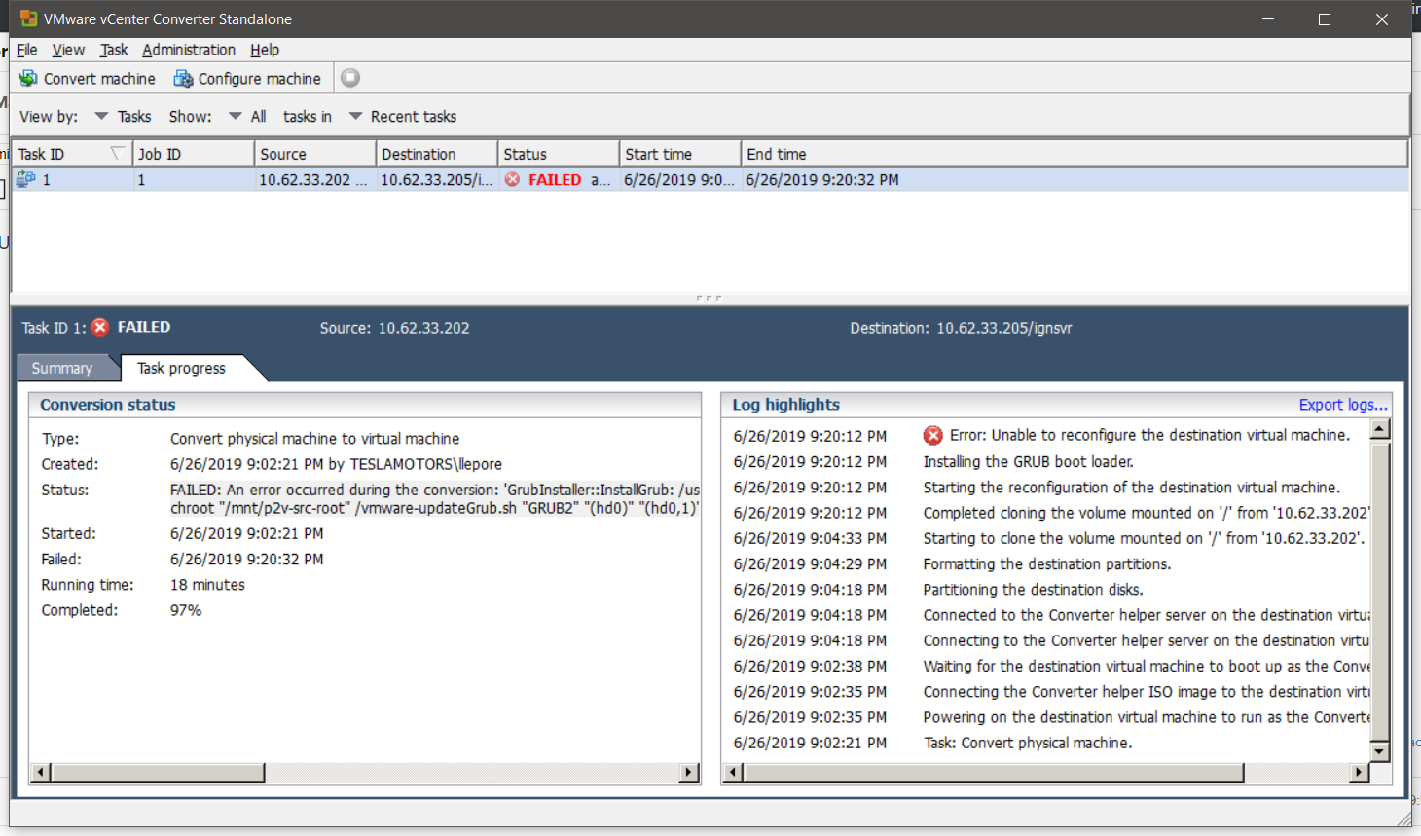Click the Export logs link

tap(1343, 405)
